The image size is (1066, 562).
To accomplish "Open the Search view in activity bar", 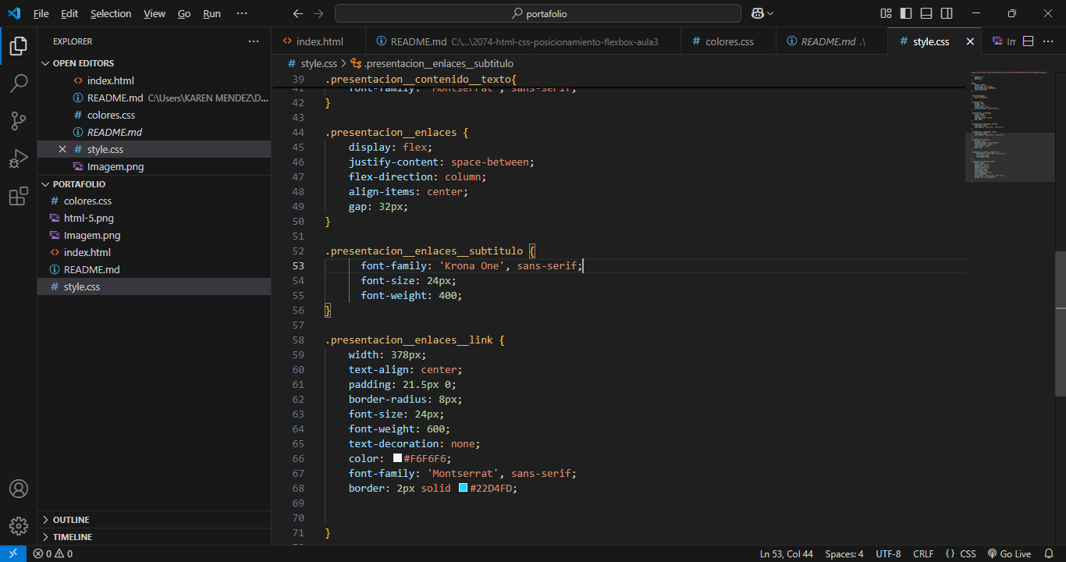I will pyautogui.click(x=19, y=84).
